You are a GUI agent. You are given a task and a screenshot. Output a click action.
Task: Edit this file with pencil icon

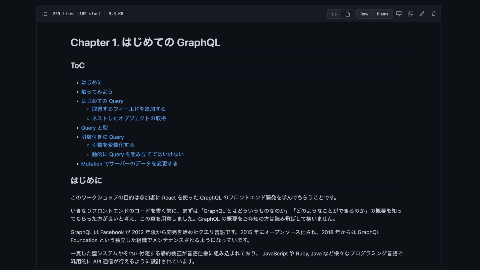point(422,14)
